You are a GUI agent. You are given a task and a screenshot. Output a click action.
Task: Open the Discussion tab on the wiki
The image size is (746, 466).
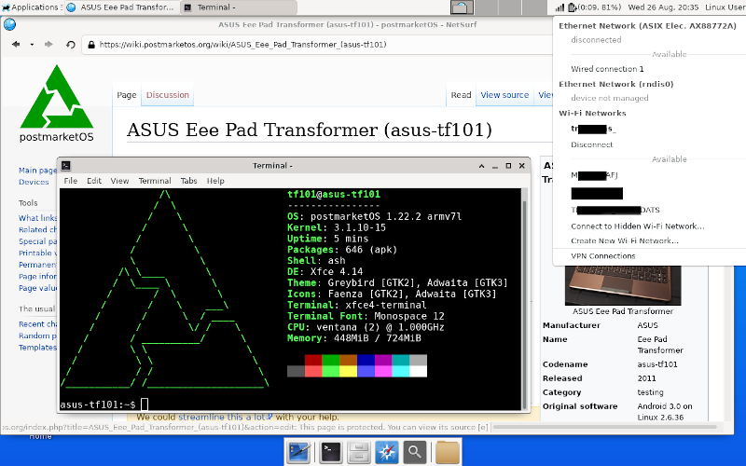tap(168, 95)
